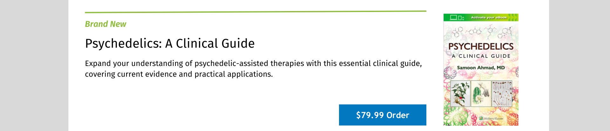Click the Wolters Kluwer logo on cover

pos(491,118)
